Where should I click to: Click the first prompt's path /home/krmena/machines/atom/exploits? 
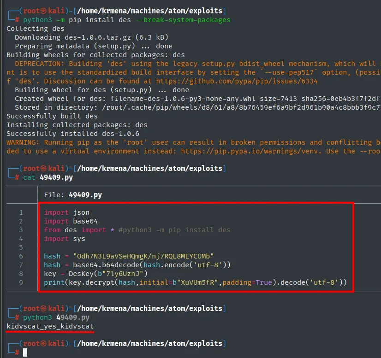[150, 11]
